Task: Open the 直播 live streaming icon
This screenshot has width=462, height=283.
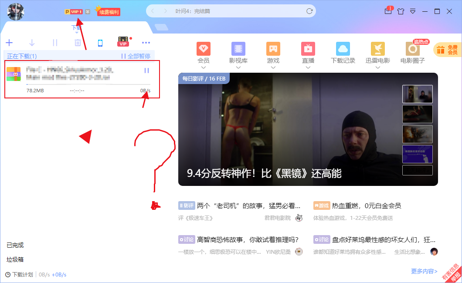Action: coord(308,49)
